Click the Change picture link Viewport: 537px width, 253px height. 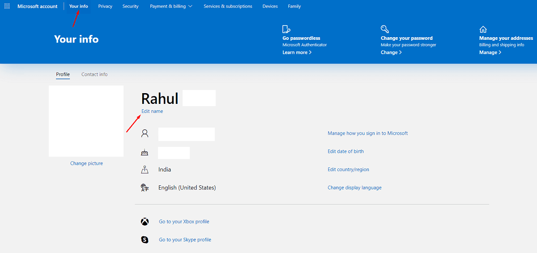(x=86, y=163)
